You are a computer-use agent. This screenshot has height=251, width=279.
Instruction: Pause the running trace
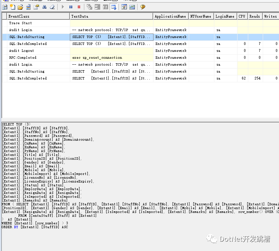pos(71,7)
